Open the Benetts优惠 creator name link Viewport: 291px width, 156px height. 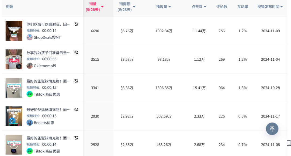[44, 123]
